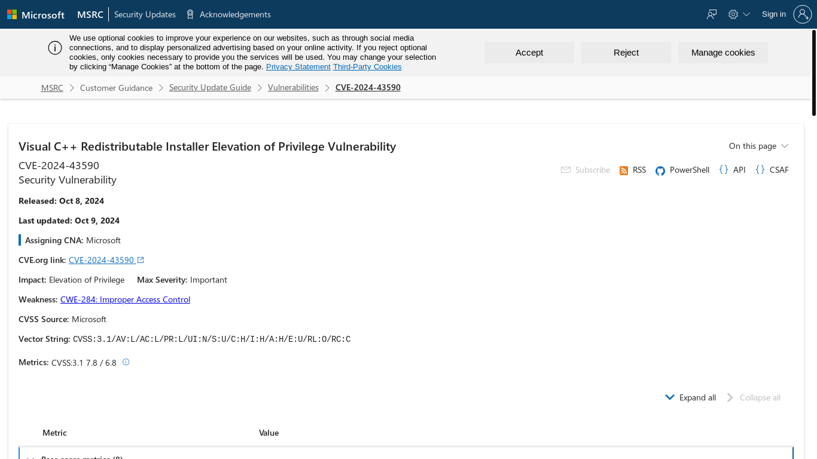Go to Security Update Guide breadcrumb
Viewport: 817px width, 459px height.
210,88
